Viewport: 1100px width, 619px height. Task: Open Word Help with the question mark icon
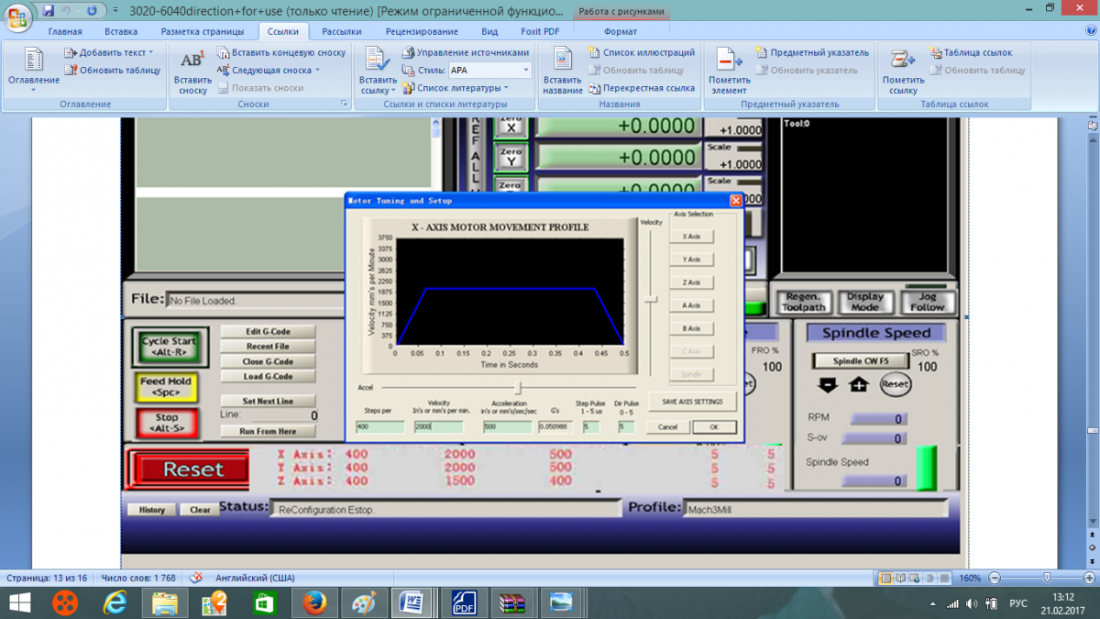(x=1090, y=31)
